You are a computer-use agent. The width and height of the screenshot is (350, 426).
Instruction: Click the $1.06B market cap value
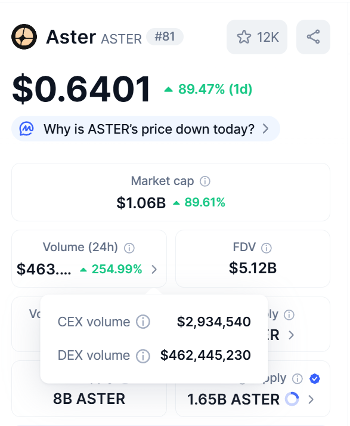[x=141, y=203]
